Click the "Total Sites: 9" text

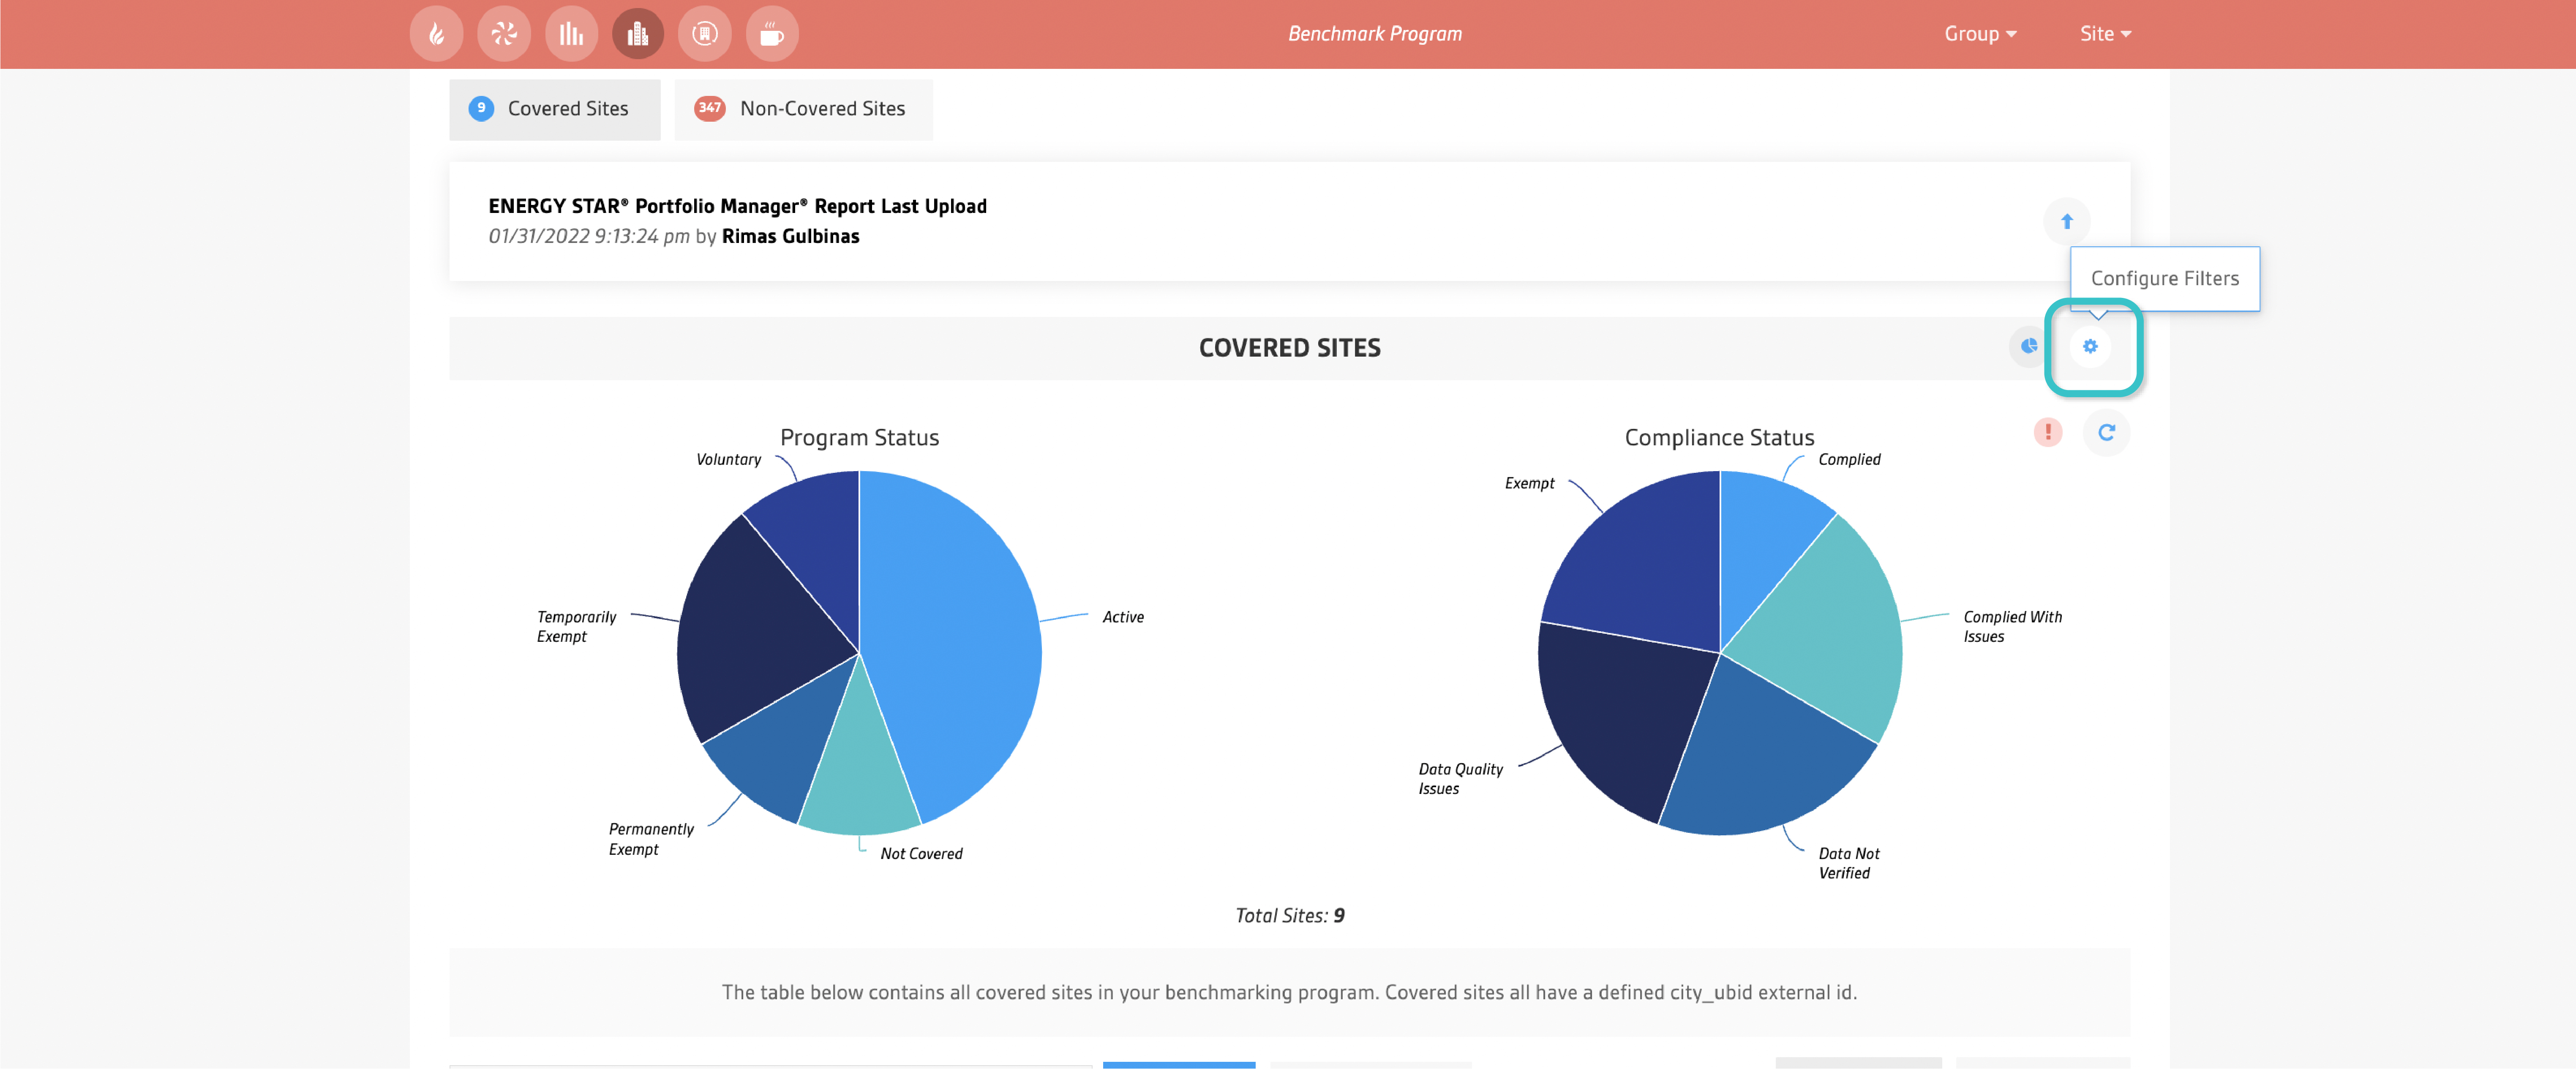[1289, 916]
